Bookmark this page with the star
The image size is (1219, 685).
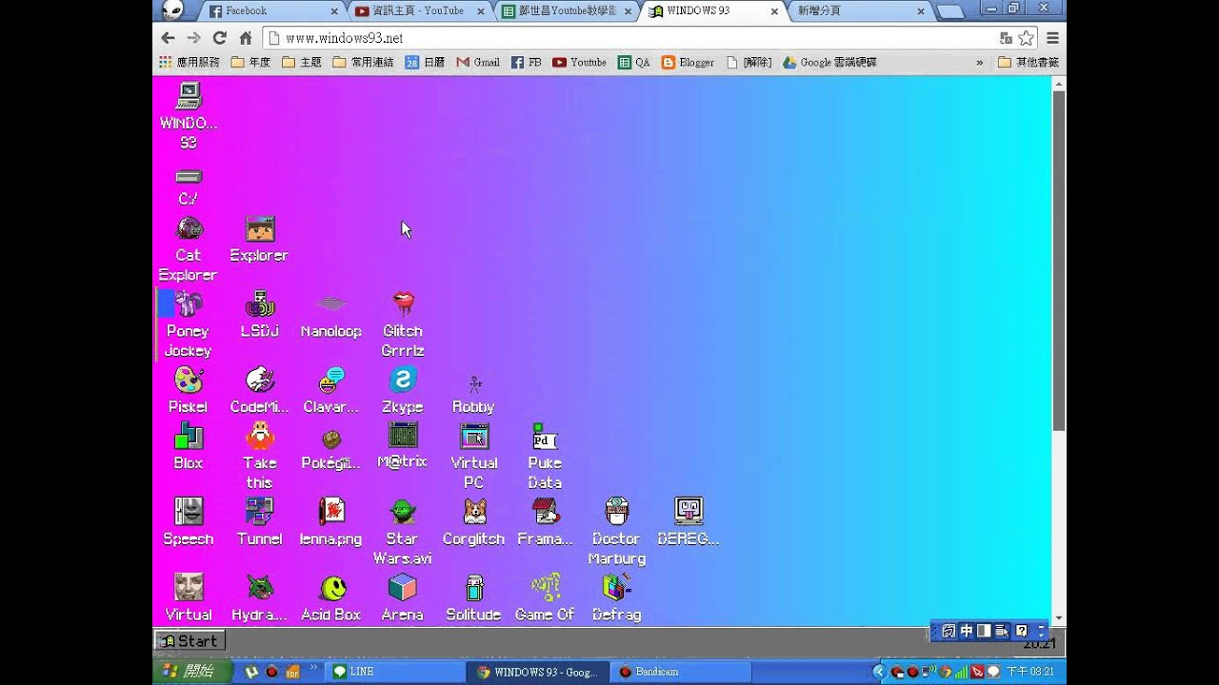click(x=1026, y=38)
